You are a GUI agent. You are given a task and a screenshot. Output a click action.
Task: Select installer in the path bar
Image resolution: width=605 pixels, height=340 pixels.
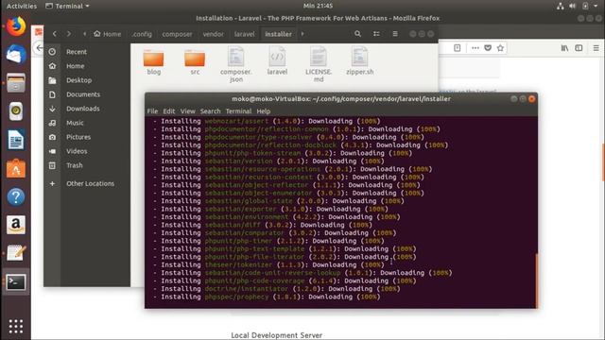[278, 34]
